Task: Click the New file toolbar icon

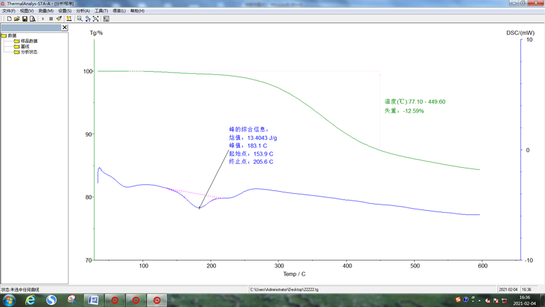Action: coord(9,19)
